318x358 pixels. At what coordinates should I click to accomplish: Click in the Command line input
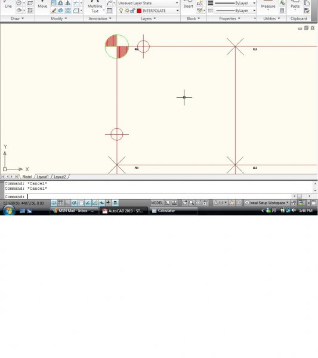[159, 196]
